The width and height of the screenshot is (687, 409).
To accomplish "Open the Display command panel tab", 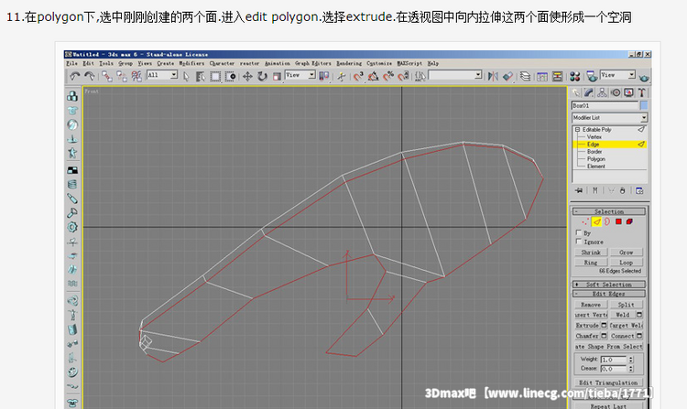I will [x=628, y=92].
